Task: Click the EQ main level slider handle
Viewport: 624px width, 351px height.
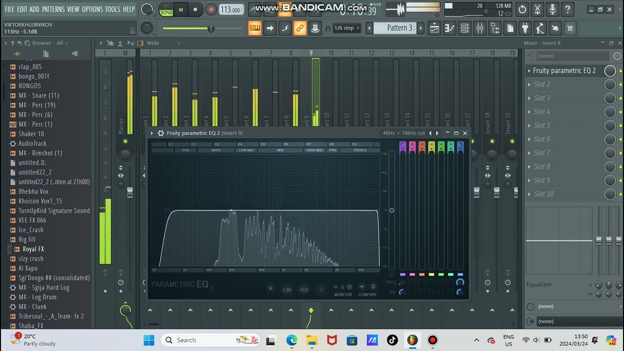Action: coord(391,211)
